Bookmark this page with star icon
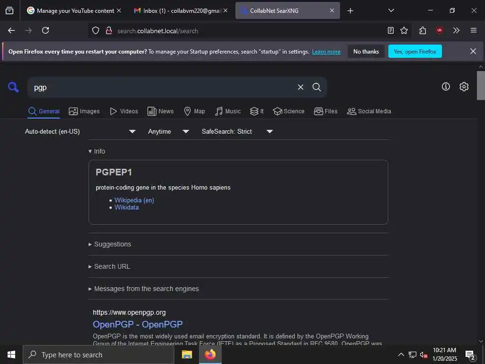 pos(404,30)
